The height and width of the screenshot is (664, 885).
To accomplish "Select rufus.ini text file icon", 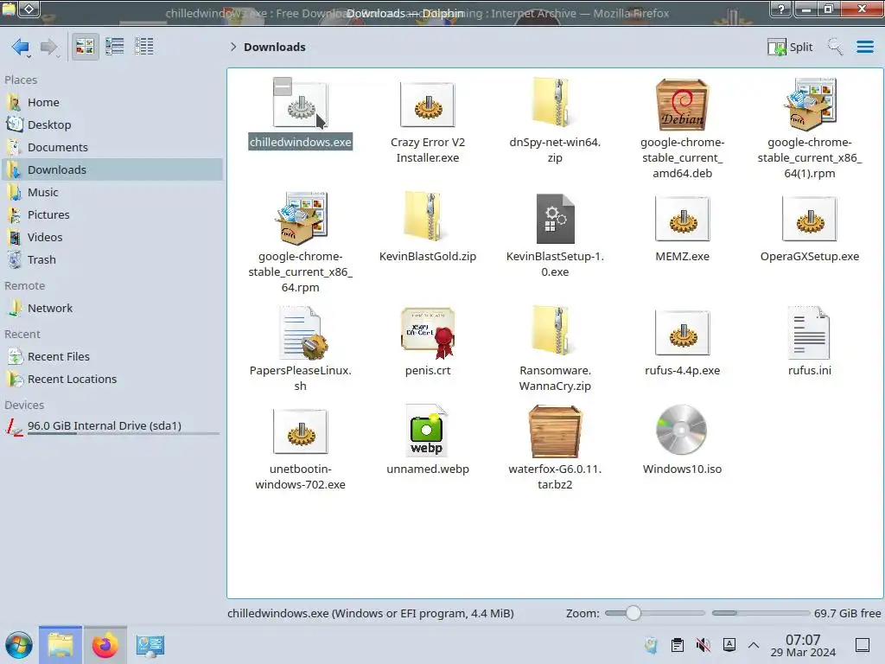I will click(809, 333).
